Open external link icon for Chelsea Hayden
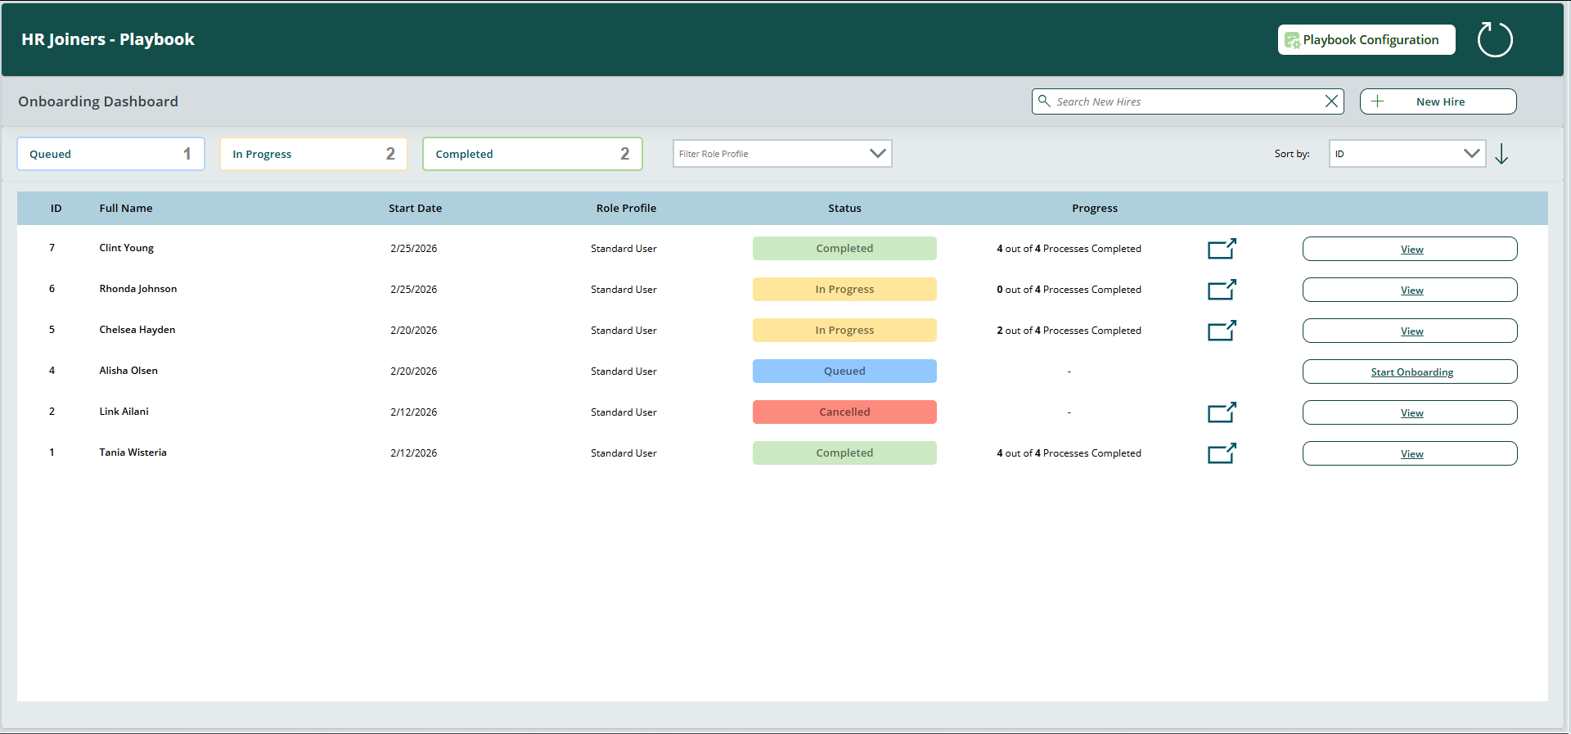Image resolution: width=1571 pixels, height=734 pixels. (1222, 331)
